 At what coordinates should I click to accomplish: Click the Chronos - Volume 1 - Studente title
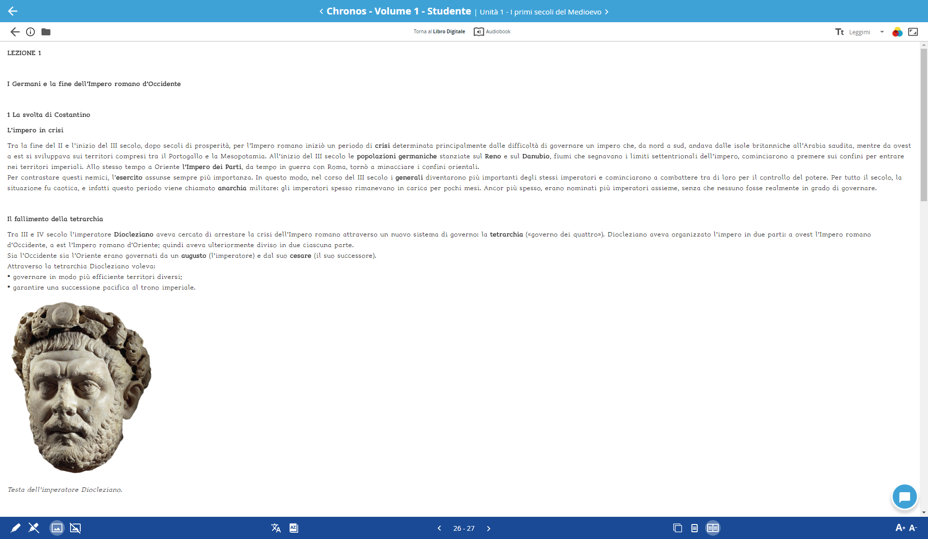click(399, 11)
